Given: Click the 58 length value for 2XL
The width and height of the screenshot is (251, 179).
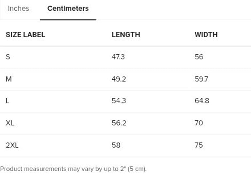Looking at the screenshot, I should coord(116,145).
